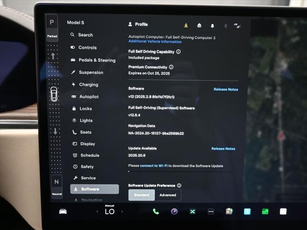Open Safety settings
Image resolution: width=307 pixels, height=230 pixels.
(x=83, y=167)
